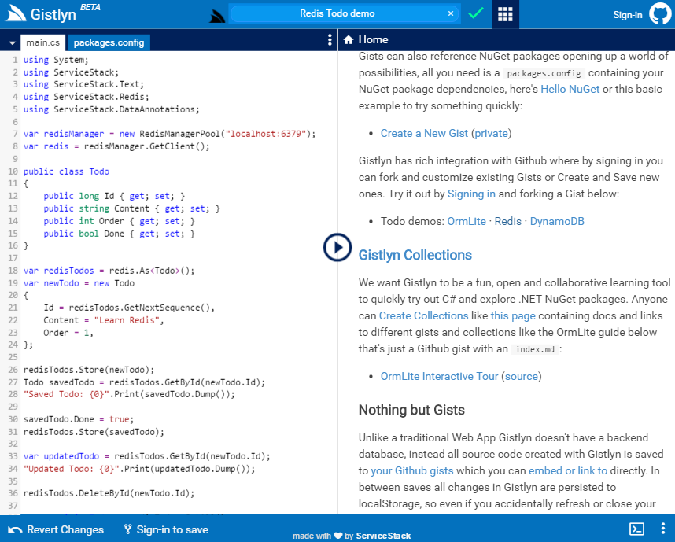Click the GitHub octocat icon
Image resolution: width=675 pixels, height=542 pixels.
pyautogui.click(x=660, y=14)
